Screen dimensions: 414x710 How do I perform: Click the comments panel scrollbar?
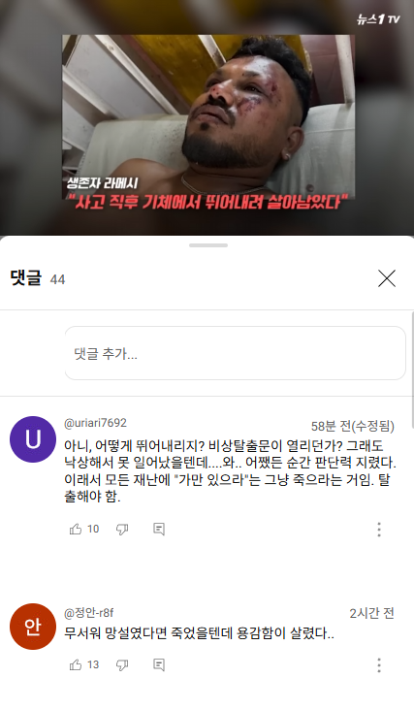(x=412, y=369)
